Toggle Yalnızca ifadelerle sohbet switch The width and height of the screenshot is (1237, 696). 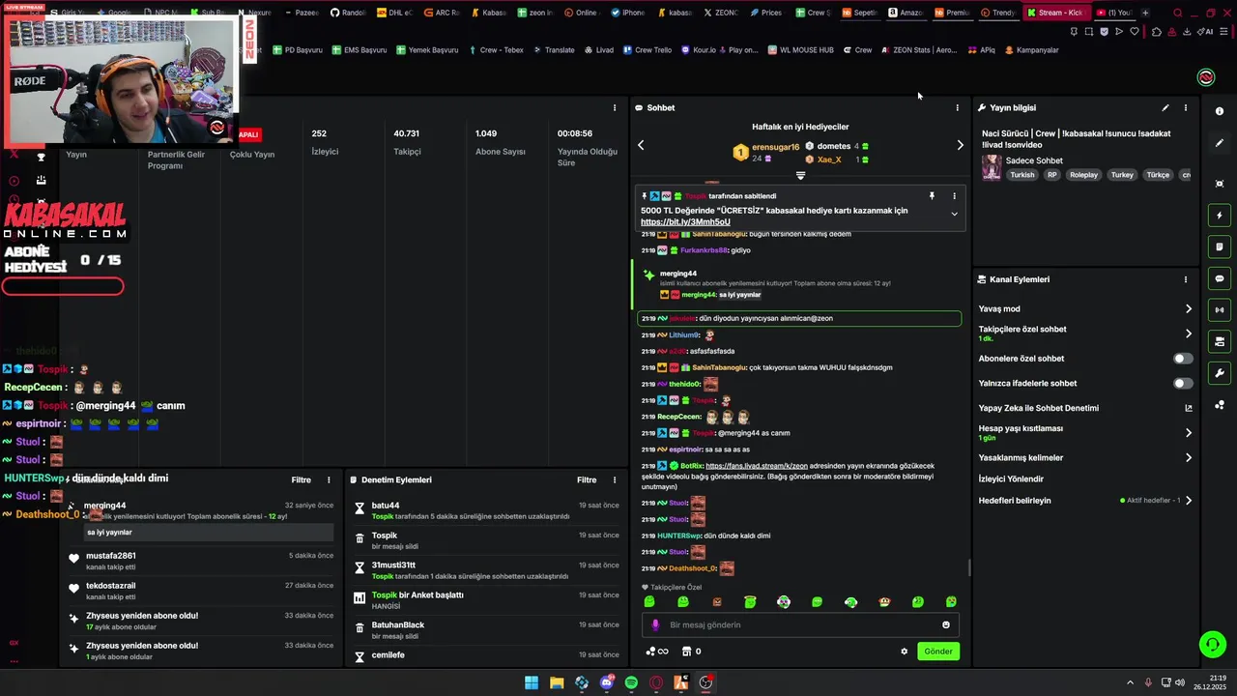(x=1182, y=383)
